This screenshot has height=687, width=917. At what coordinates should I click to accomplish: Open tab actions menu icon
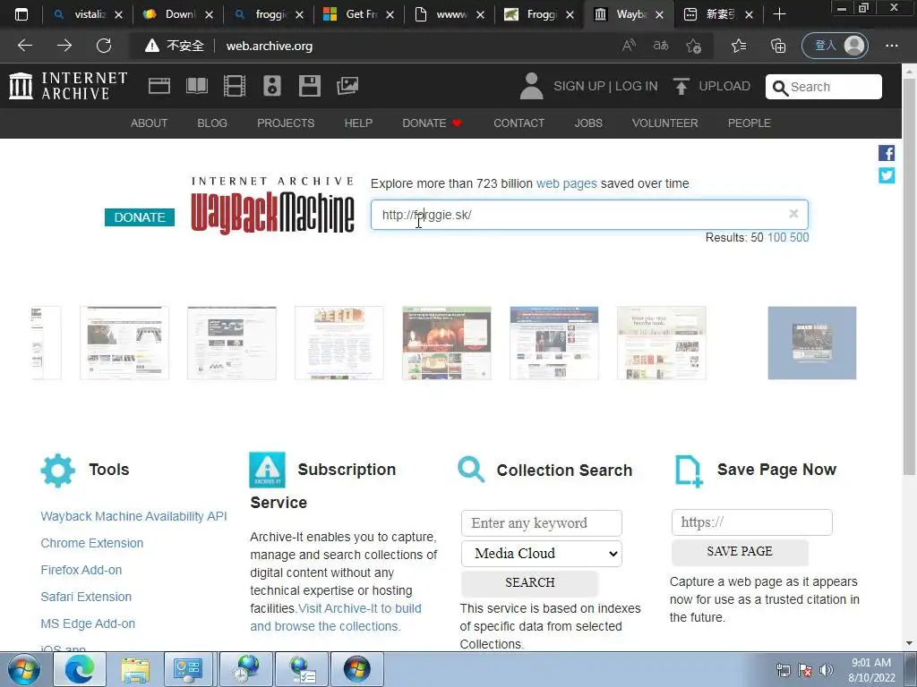tap(21, 14)
